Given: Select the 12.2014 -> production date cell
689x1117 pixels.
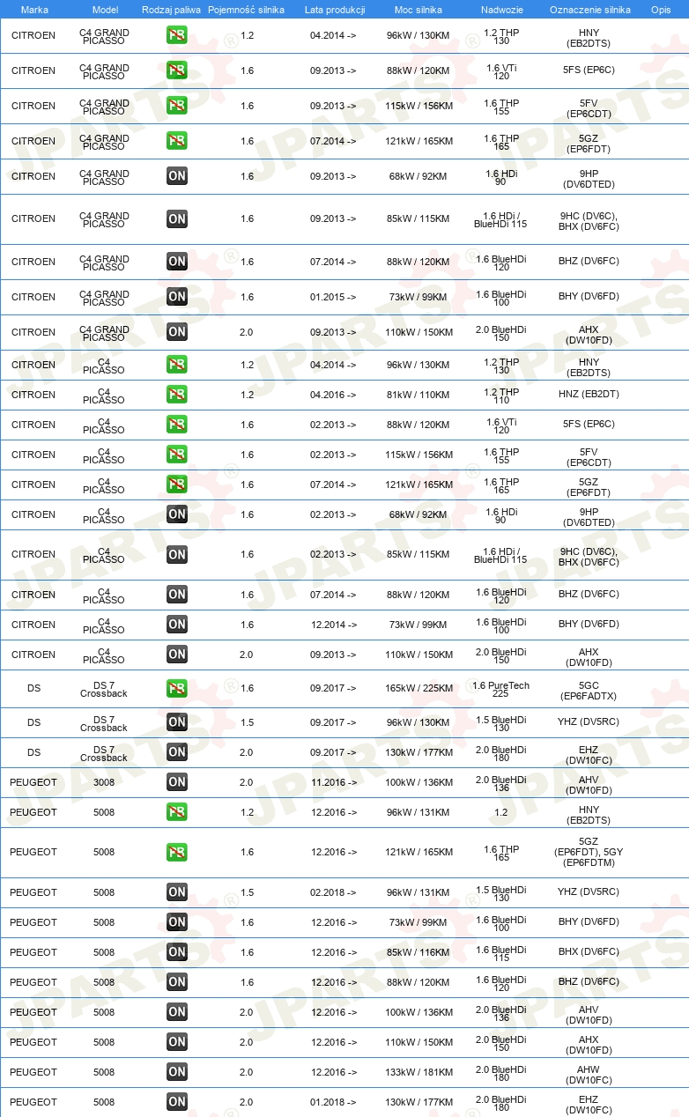Looking at the screenshot, I should 334,625.
